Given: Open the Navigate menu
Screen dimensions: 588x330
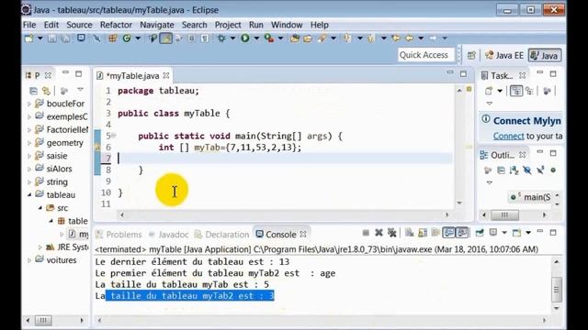Looking at the screenshot, I should [x=157, y=25].
